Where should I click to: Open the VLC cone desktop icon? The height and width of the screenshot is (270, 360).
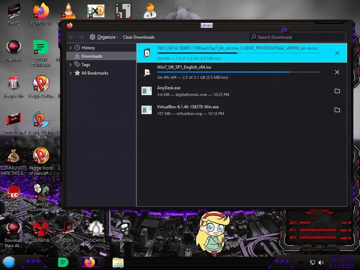point(69,11)
